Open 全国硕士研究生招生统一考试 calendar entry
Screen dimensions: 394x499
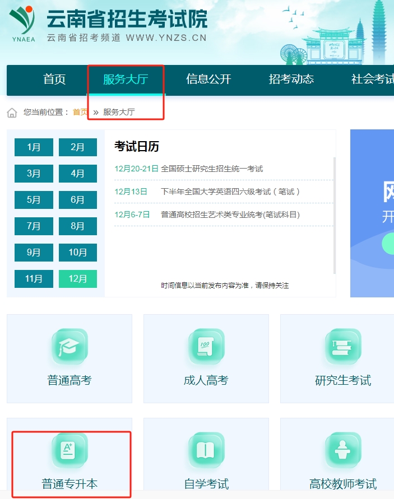click(x=212, y=169)
